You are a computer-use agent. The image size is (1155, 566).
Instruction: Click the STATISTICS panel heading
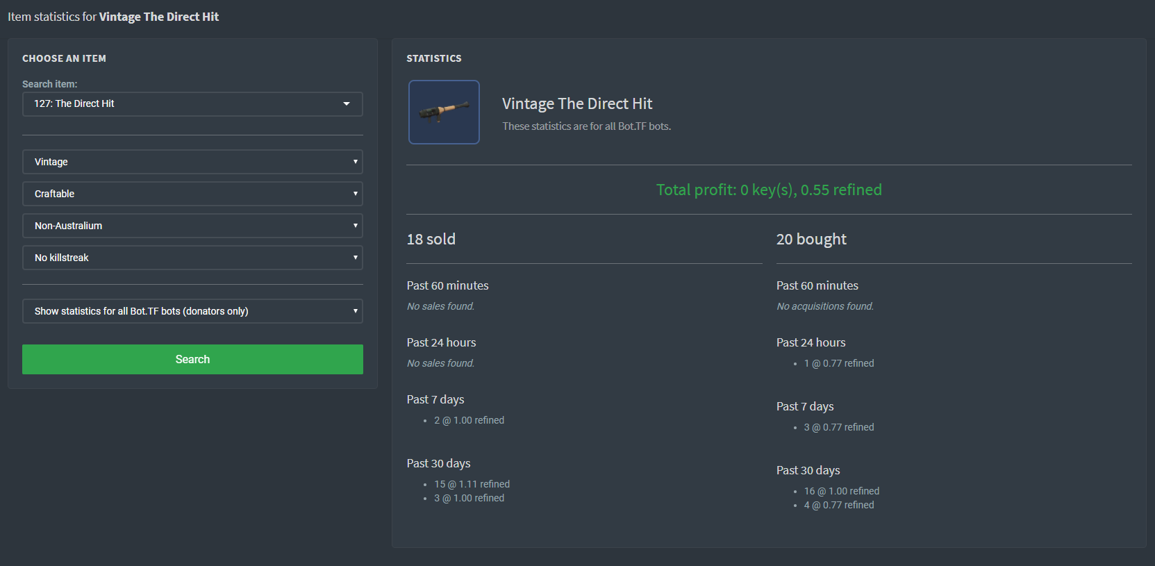pyautogui.click(x=434, y=58)
